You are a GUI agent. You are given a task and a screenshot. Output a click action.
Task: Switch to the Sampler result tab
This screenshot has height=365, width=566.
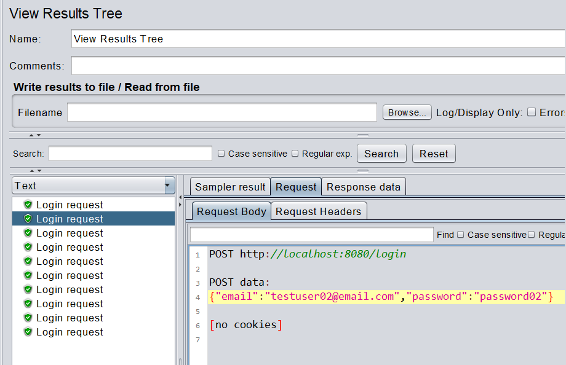click(230, 187)
